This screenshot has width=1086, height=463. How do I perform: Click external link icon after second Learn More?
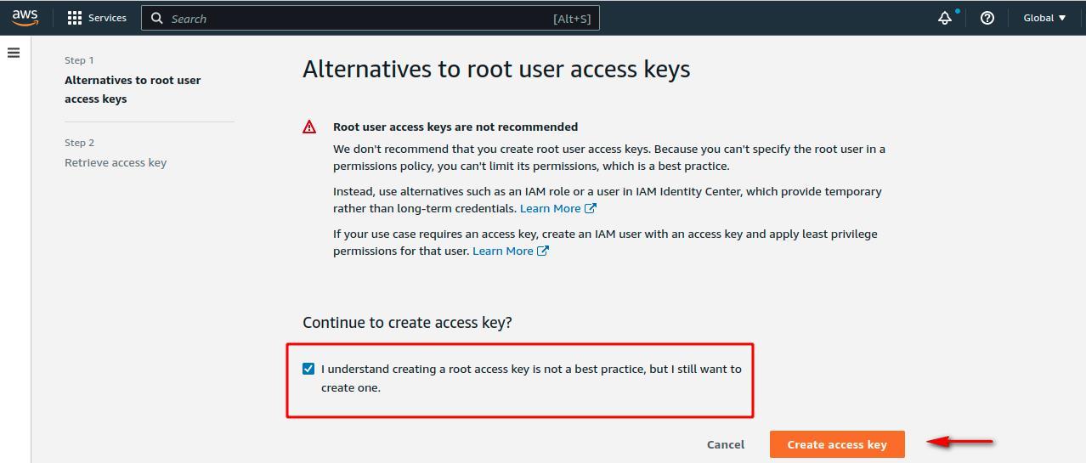point(543,251)
